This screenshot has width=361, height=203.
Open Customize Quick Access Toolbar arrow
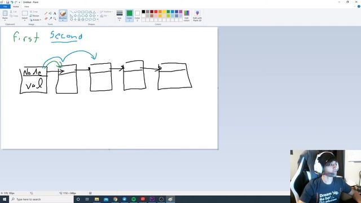click(x=19, y=2)
